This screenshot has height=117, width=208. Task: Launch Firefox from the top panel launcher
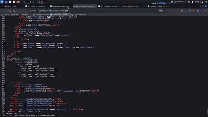tap(17, 2)
